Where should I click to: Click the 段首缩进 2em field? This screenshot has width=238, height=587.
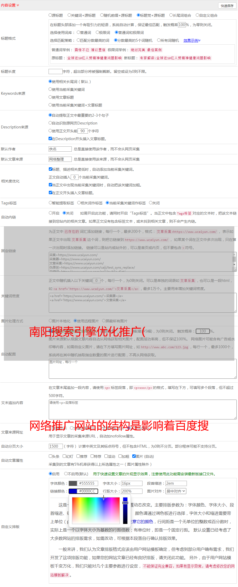176,483
